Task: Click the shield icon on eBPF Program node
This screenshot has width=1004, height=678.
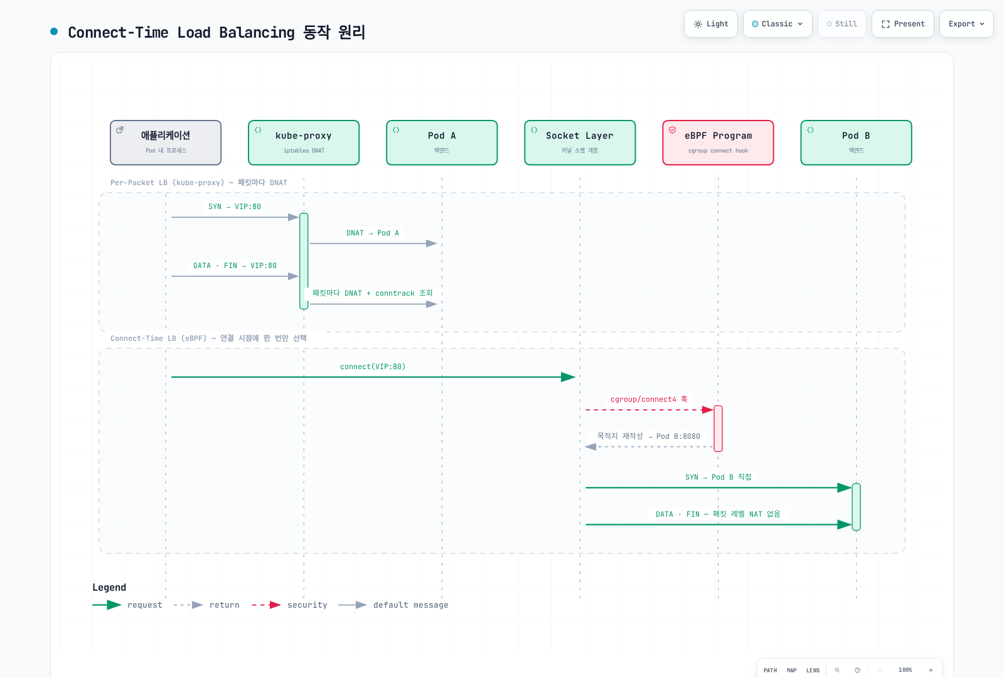Action: point(672,130)
